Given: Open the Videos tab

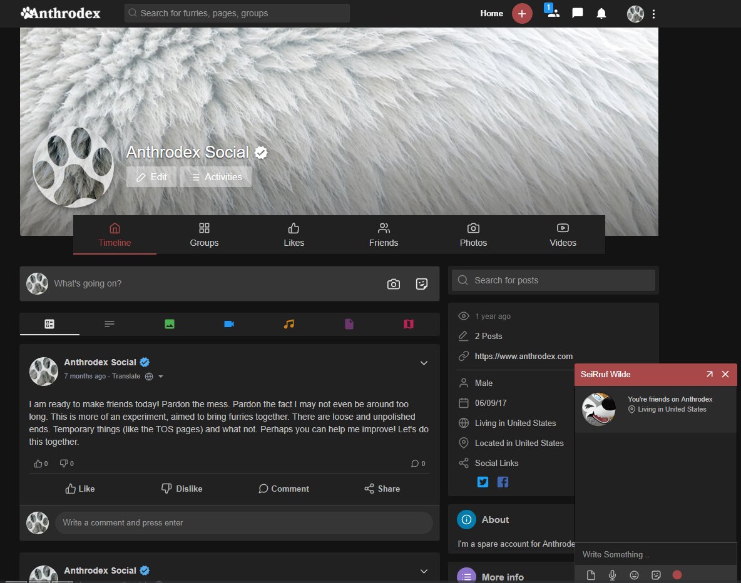Looking at the screenshot, I should pyautogui.click(x=563, y=235).
